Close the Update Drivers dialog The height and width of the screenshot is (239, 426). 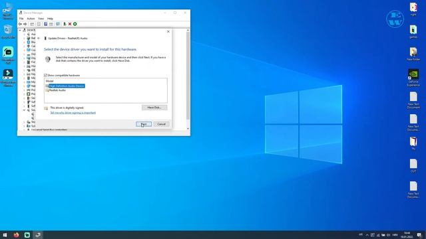[x=168, y=32]
